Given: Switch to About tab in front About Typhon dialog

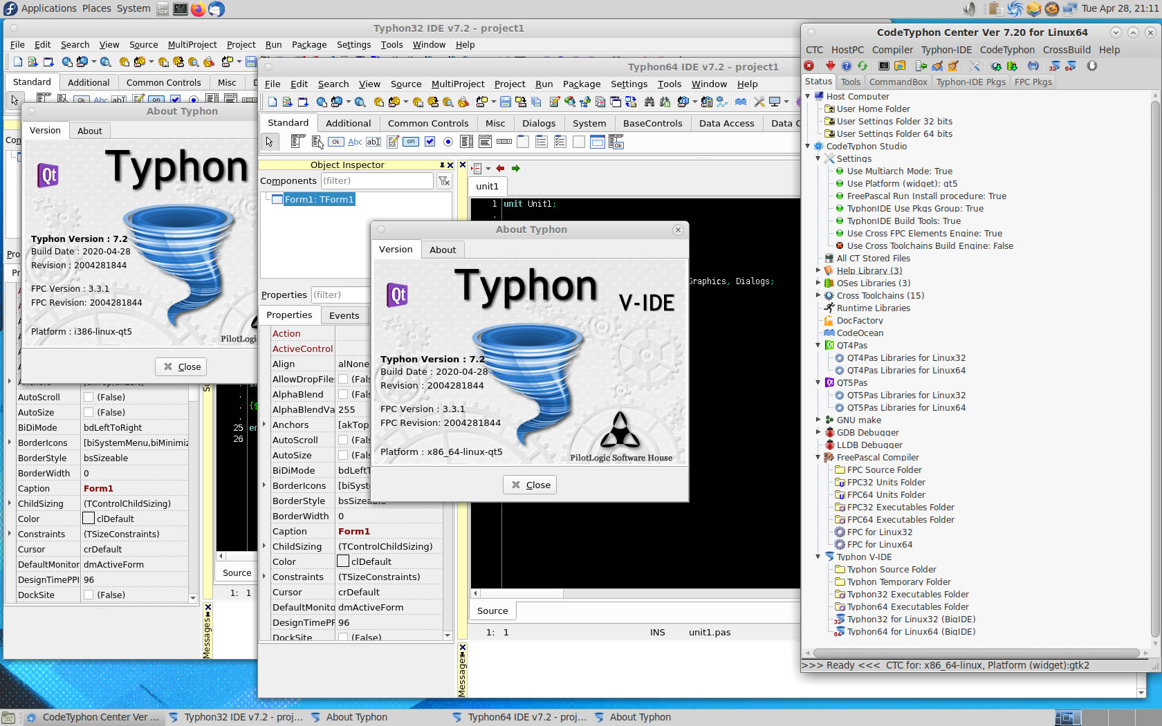Looking at the screenshot, I should coord(443,250).
